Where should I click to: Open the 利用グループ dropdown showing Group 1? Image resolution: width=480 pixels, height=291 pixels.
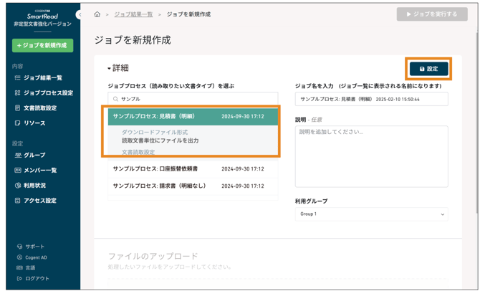pyautogui.click(x=371, y=214)
